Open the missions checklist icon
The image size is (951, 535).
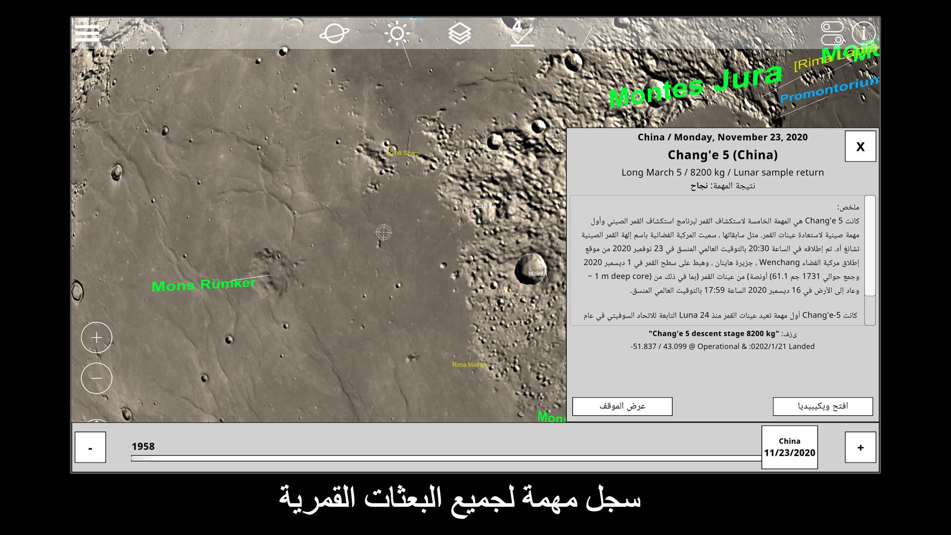point(522,33)
